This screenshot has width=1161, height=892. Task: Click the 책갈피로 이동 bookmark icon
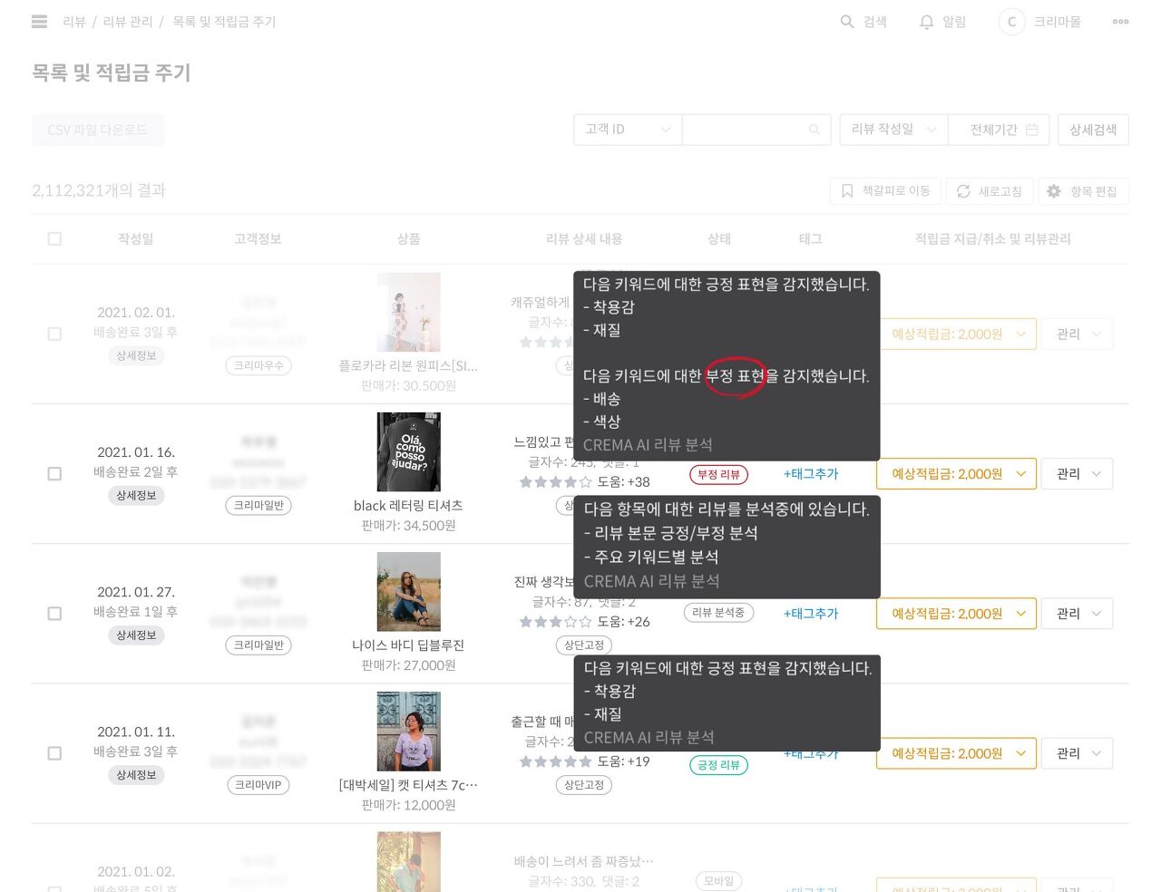click(x=847, y=191)
